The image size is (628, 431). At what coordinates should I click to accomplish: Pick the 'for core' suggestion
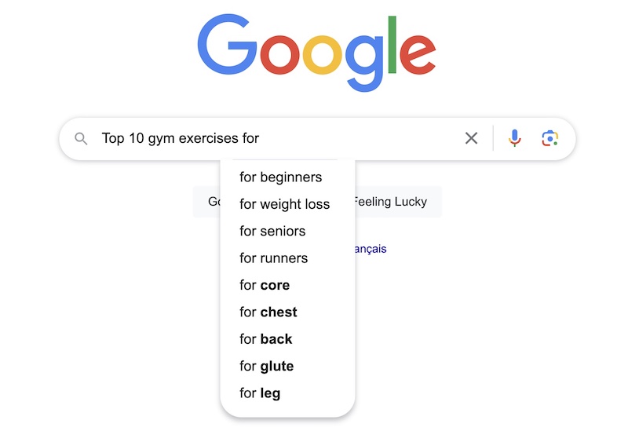coord(265,285)
